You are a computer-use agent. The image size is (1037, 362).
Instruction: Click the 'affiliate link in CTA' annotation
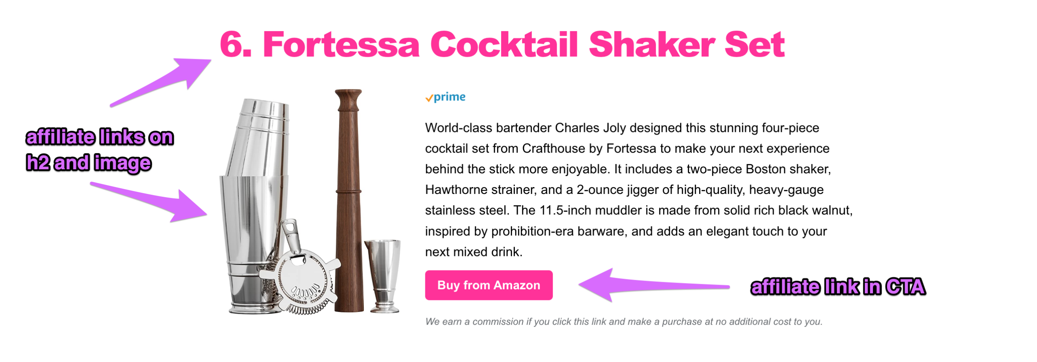pos(837,287)
